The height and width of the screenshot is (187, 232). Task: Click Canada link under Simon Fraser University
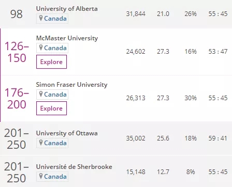point(55,95)
